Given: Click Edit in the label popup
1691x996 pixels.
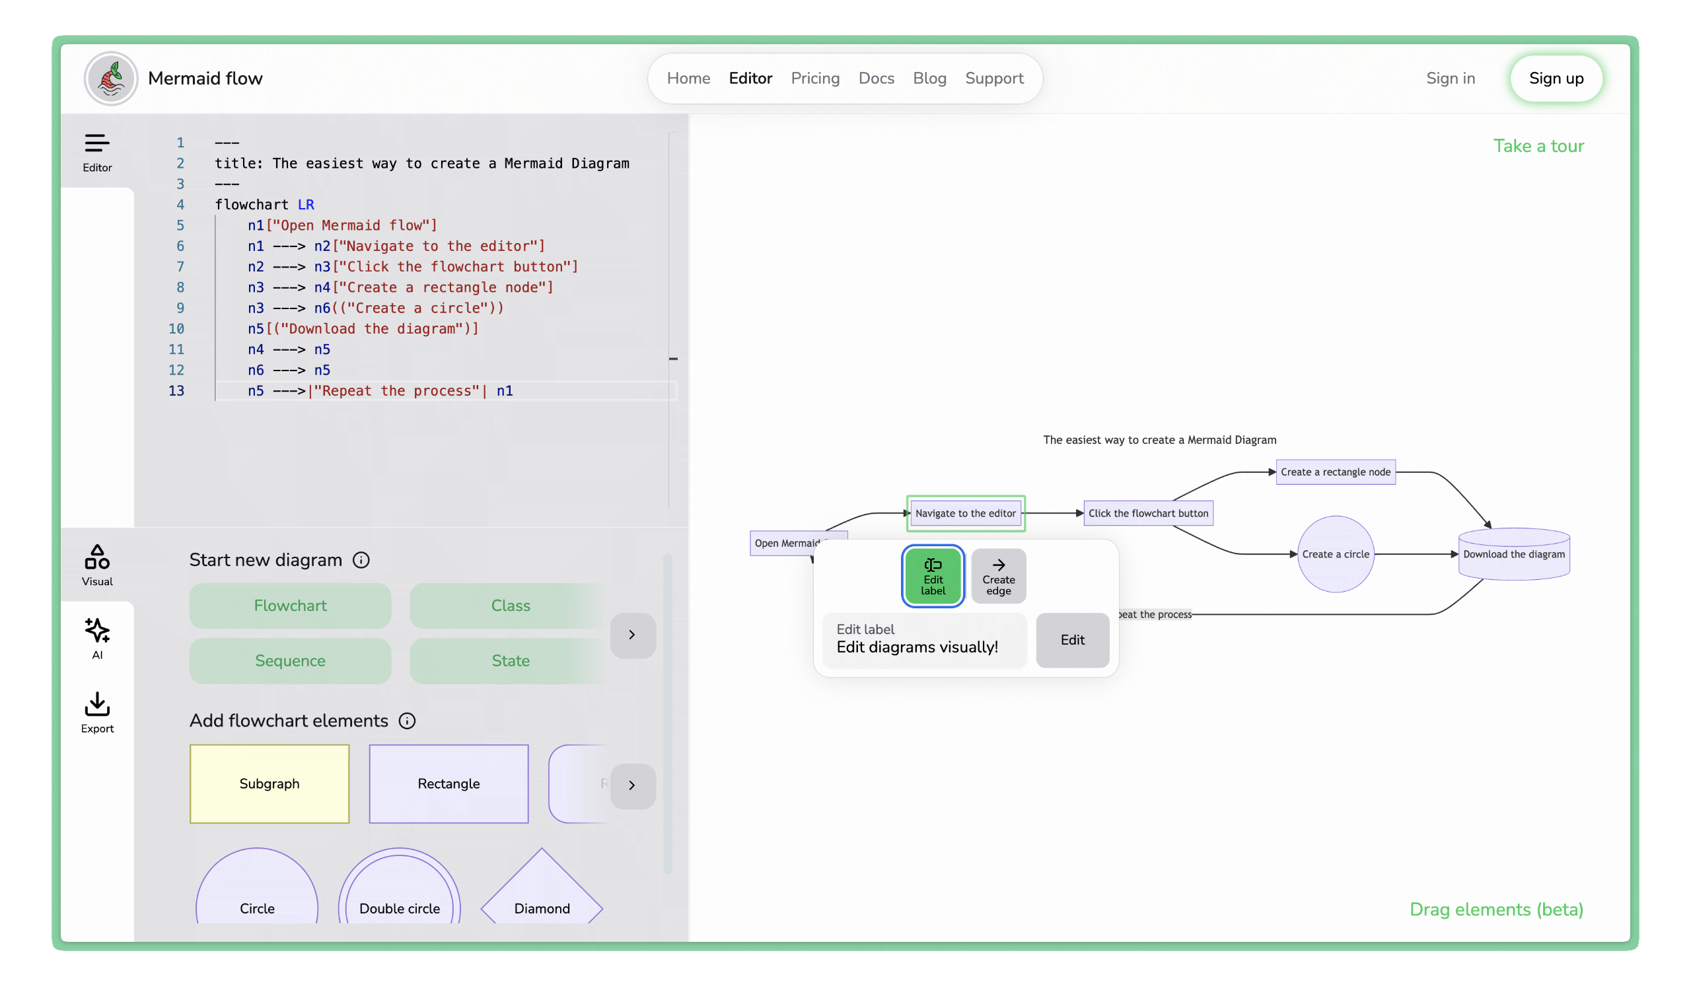Looking at the screenshot, I should click(1071, 640).
